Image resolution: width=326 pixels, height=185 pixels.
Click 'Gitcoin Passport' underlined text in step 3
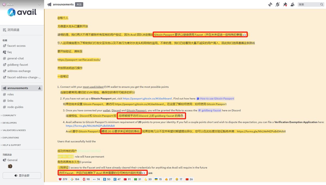[136, 110]
